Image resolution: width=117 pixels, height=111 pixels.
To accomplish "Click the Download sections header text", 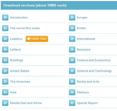I will [x=35, y=5].
